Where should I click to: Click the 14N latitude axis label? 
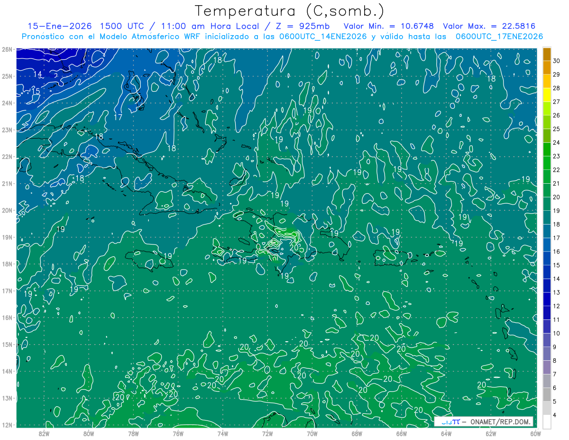[7, 371]
